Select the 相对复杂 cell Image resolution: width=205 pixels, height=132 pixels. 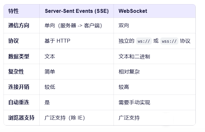pyautogui.click(x=129, y=72)
